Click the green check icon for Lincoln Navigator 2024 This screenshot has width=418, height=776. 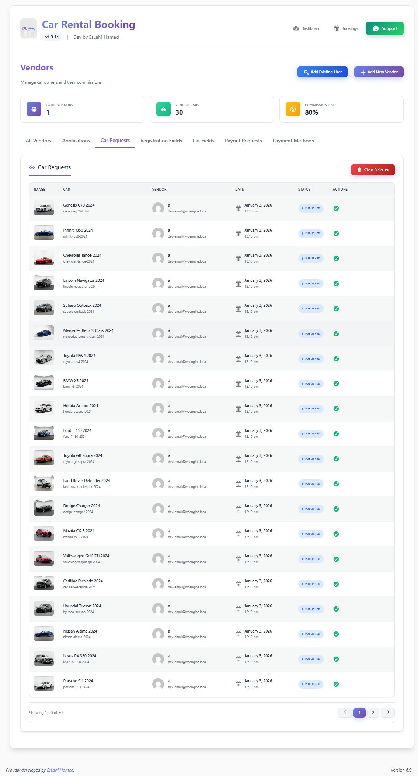(336, 284)
